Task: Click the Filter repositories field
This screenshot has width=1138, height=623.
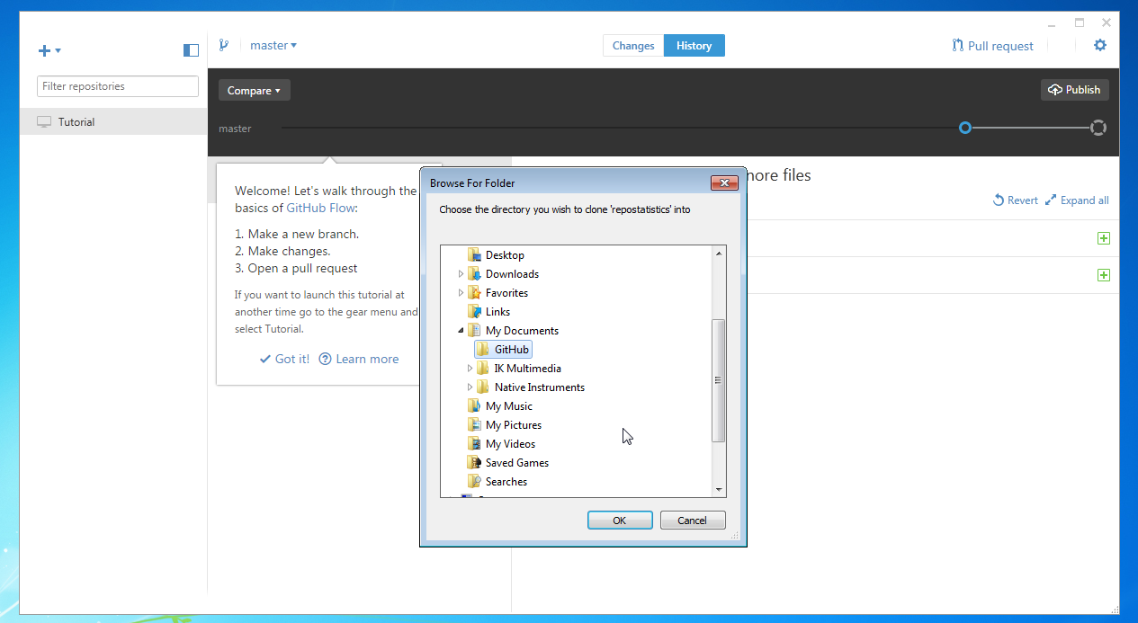Action: [x=118, y=86]
